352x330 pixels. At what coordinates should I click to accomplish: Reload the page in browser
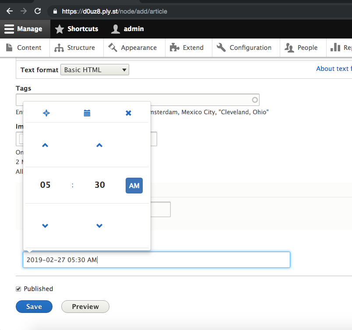coord(38,11)
